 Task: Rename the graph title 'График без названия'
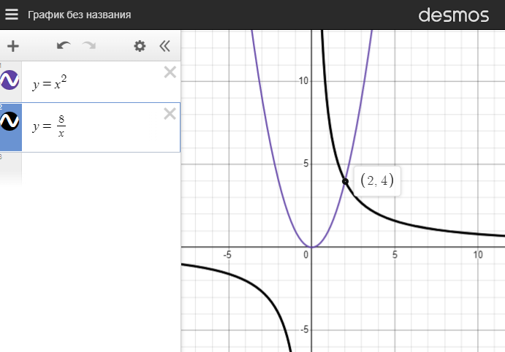[x=79, y=15]
